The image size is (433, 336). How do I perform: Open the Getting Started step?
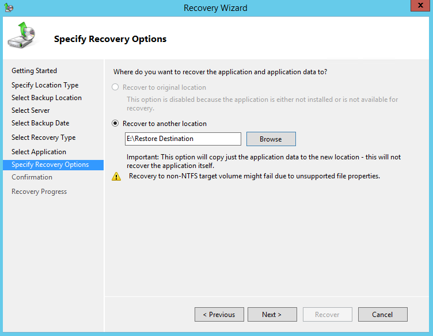click(34, 71)
